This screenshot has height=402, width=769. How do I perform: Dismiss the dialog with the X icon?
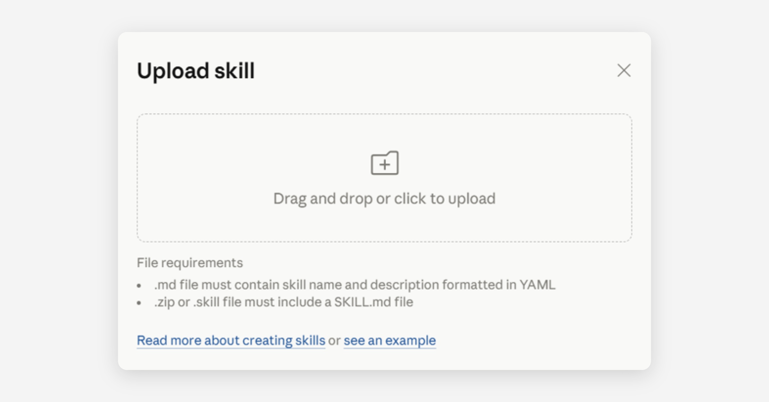[624, 70]
